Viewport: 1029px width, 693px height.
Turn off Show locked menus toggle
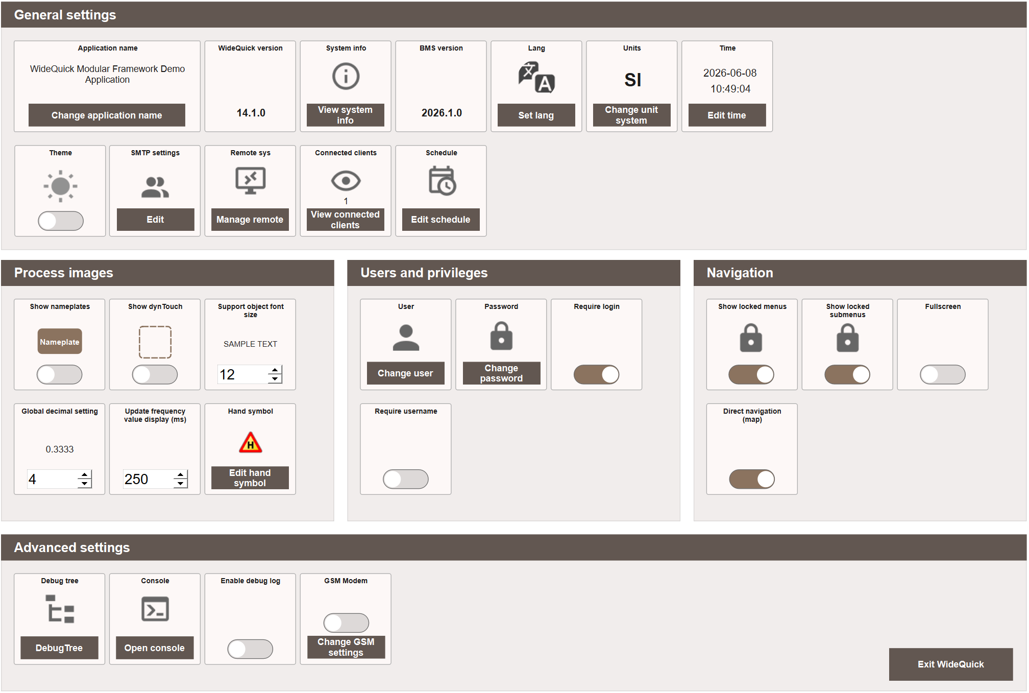751,374
